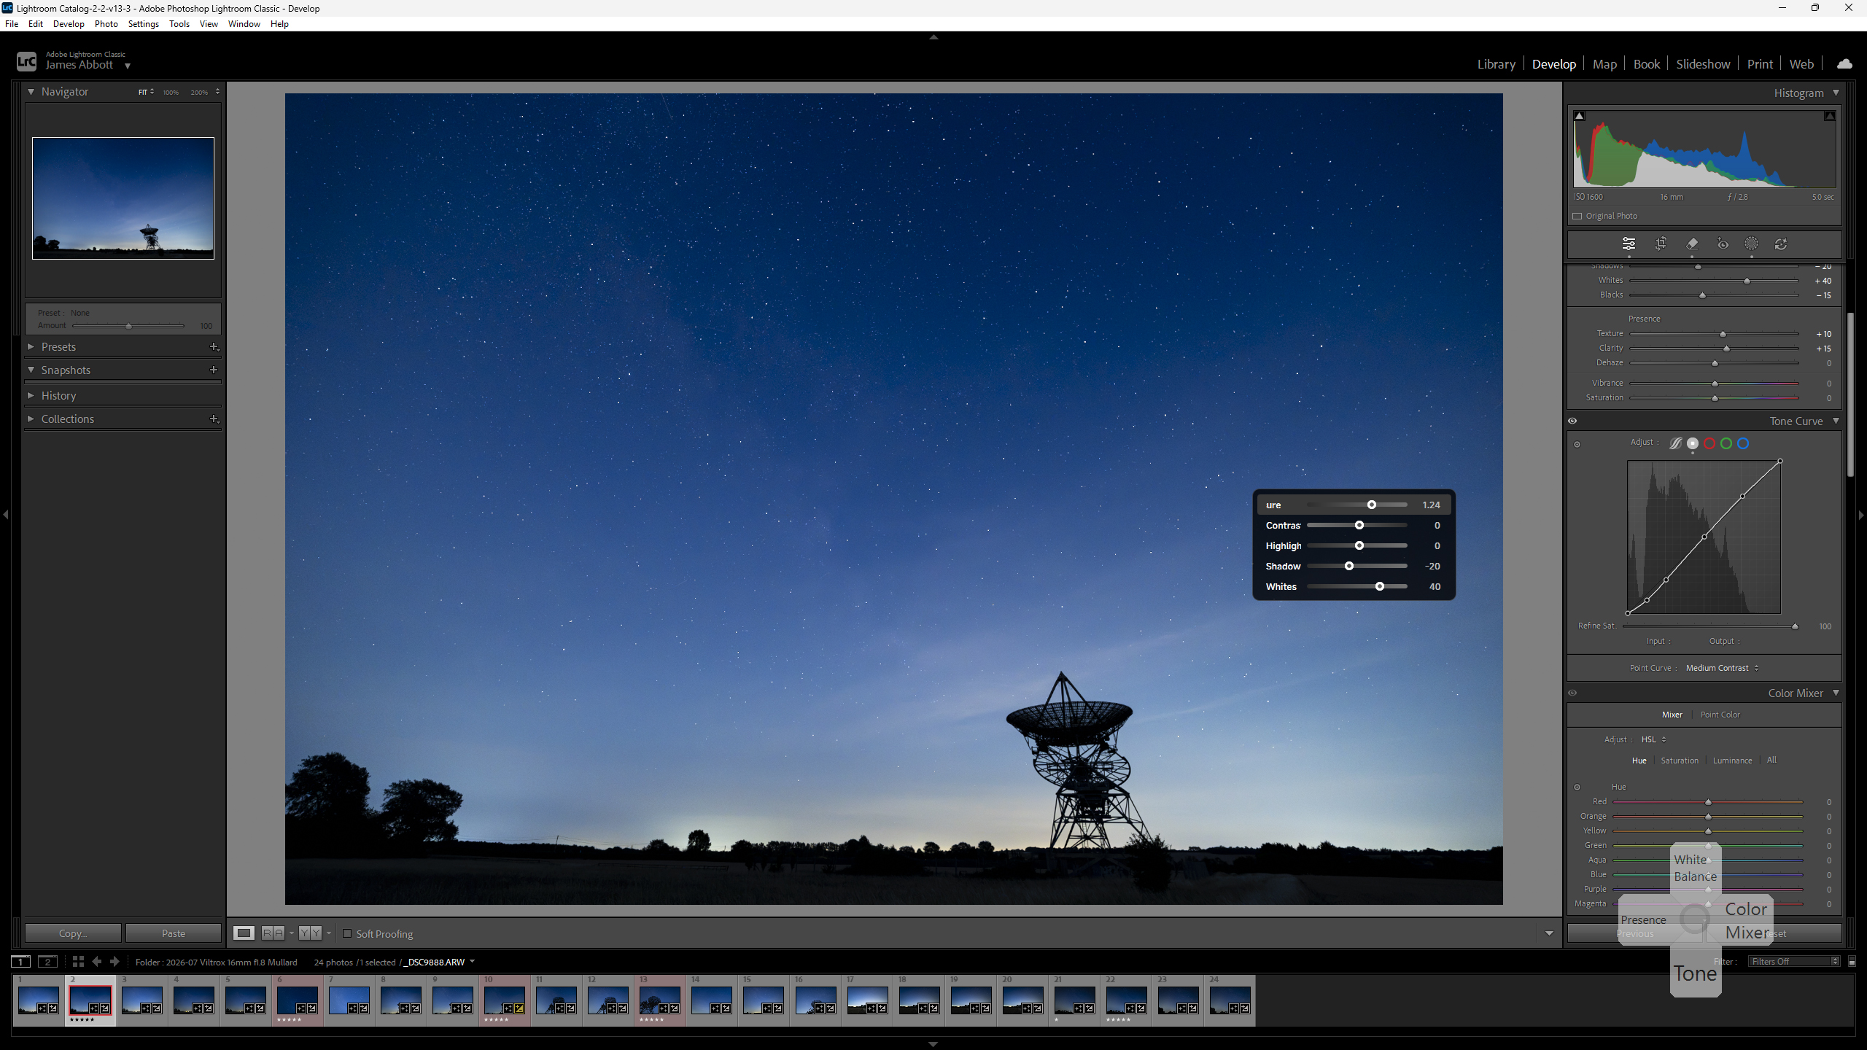1867x1050 pixels.
Task: Select the white Point Curve channel
Action: pyautogui.click(x=1693, y=443)
